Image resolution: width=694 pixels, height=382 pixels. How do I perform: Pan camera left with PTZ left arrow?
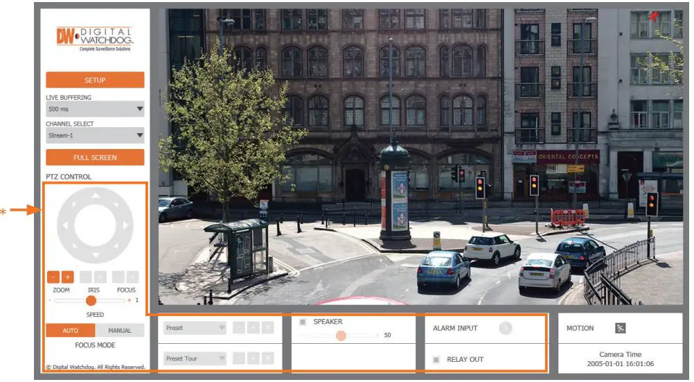(65, 225)
